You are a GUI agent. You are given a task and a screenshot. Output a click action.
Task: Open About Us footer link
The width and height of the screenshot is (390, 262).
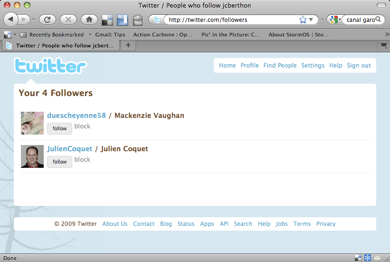tap(114, 224)
